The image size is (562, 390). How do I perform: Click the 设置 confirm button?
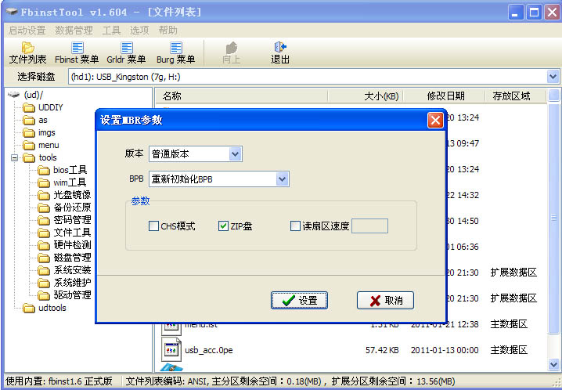299,300
